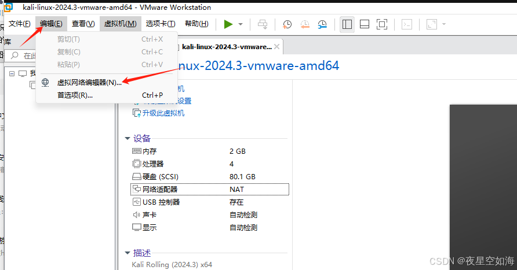The height and width of the screenshot is (270, 517).
Task: Click the 描述 section heading
Action: (142, 253)
